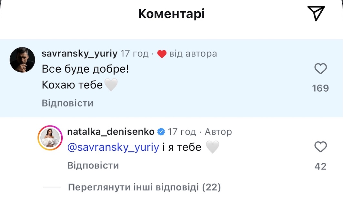Tap the paper plane share icon
The width and height of the screenshot is (343, 204).
(316, 14)
